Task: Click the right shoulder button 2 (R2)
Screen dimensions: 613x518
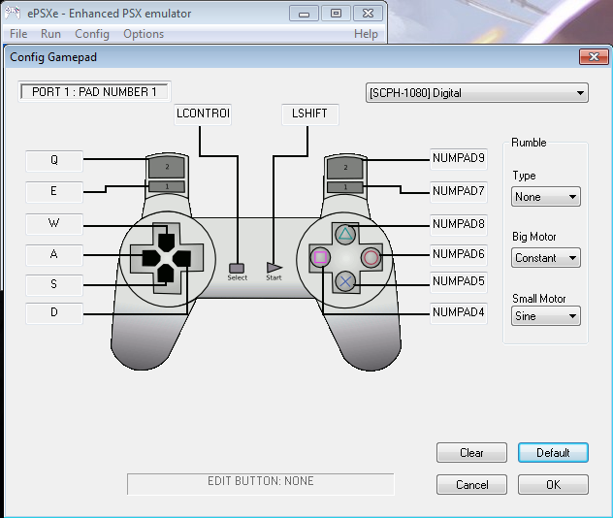Action: pos(345,167)
